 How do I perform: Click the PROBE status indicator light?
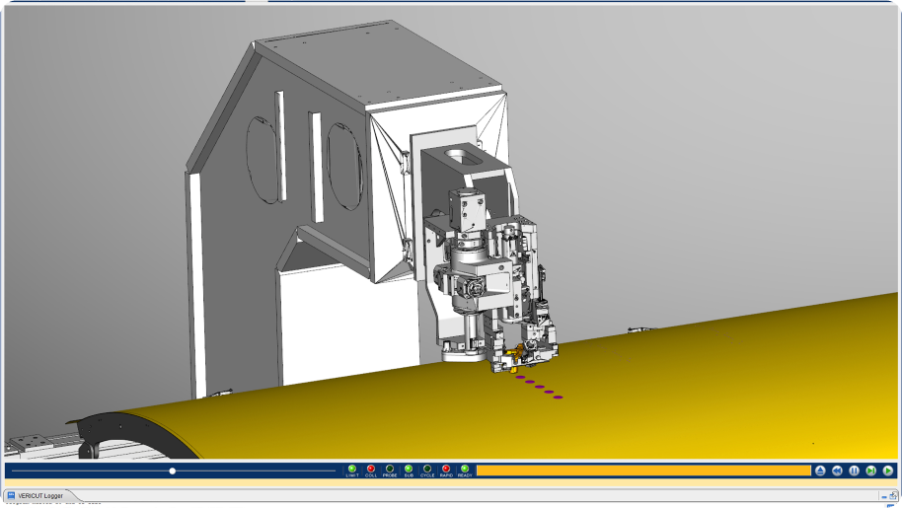coord(390,469)
